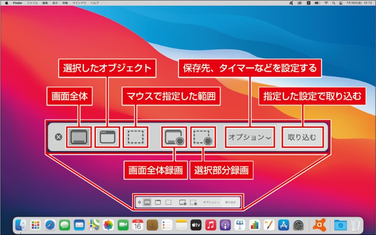Click the battery status icon in menu bar
The image size is (376, 235).
click(x=318, y=3)
